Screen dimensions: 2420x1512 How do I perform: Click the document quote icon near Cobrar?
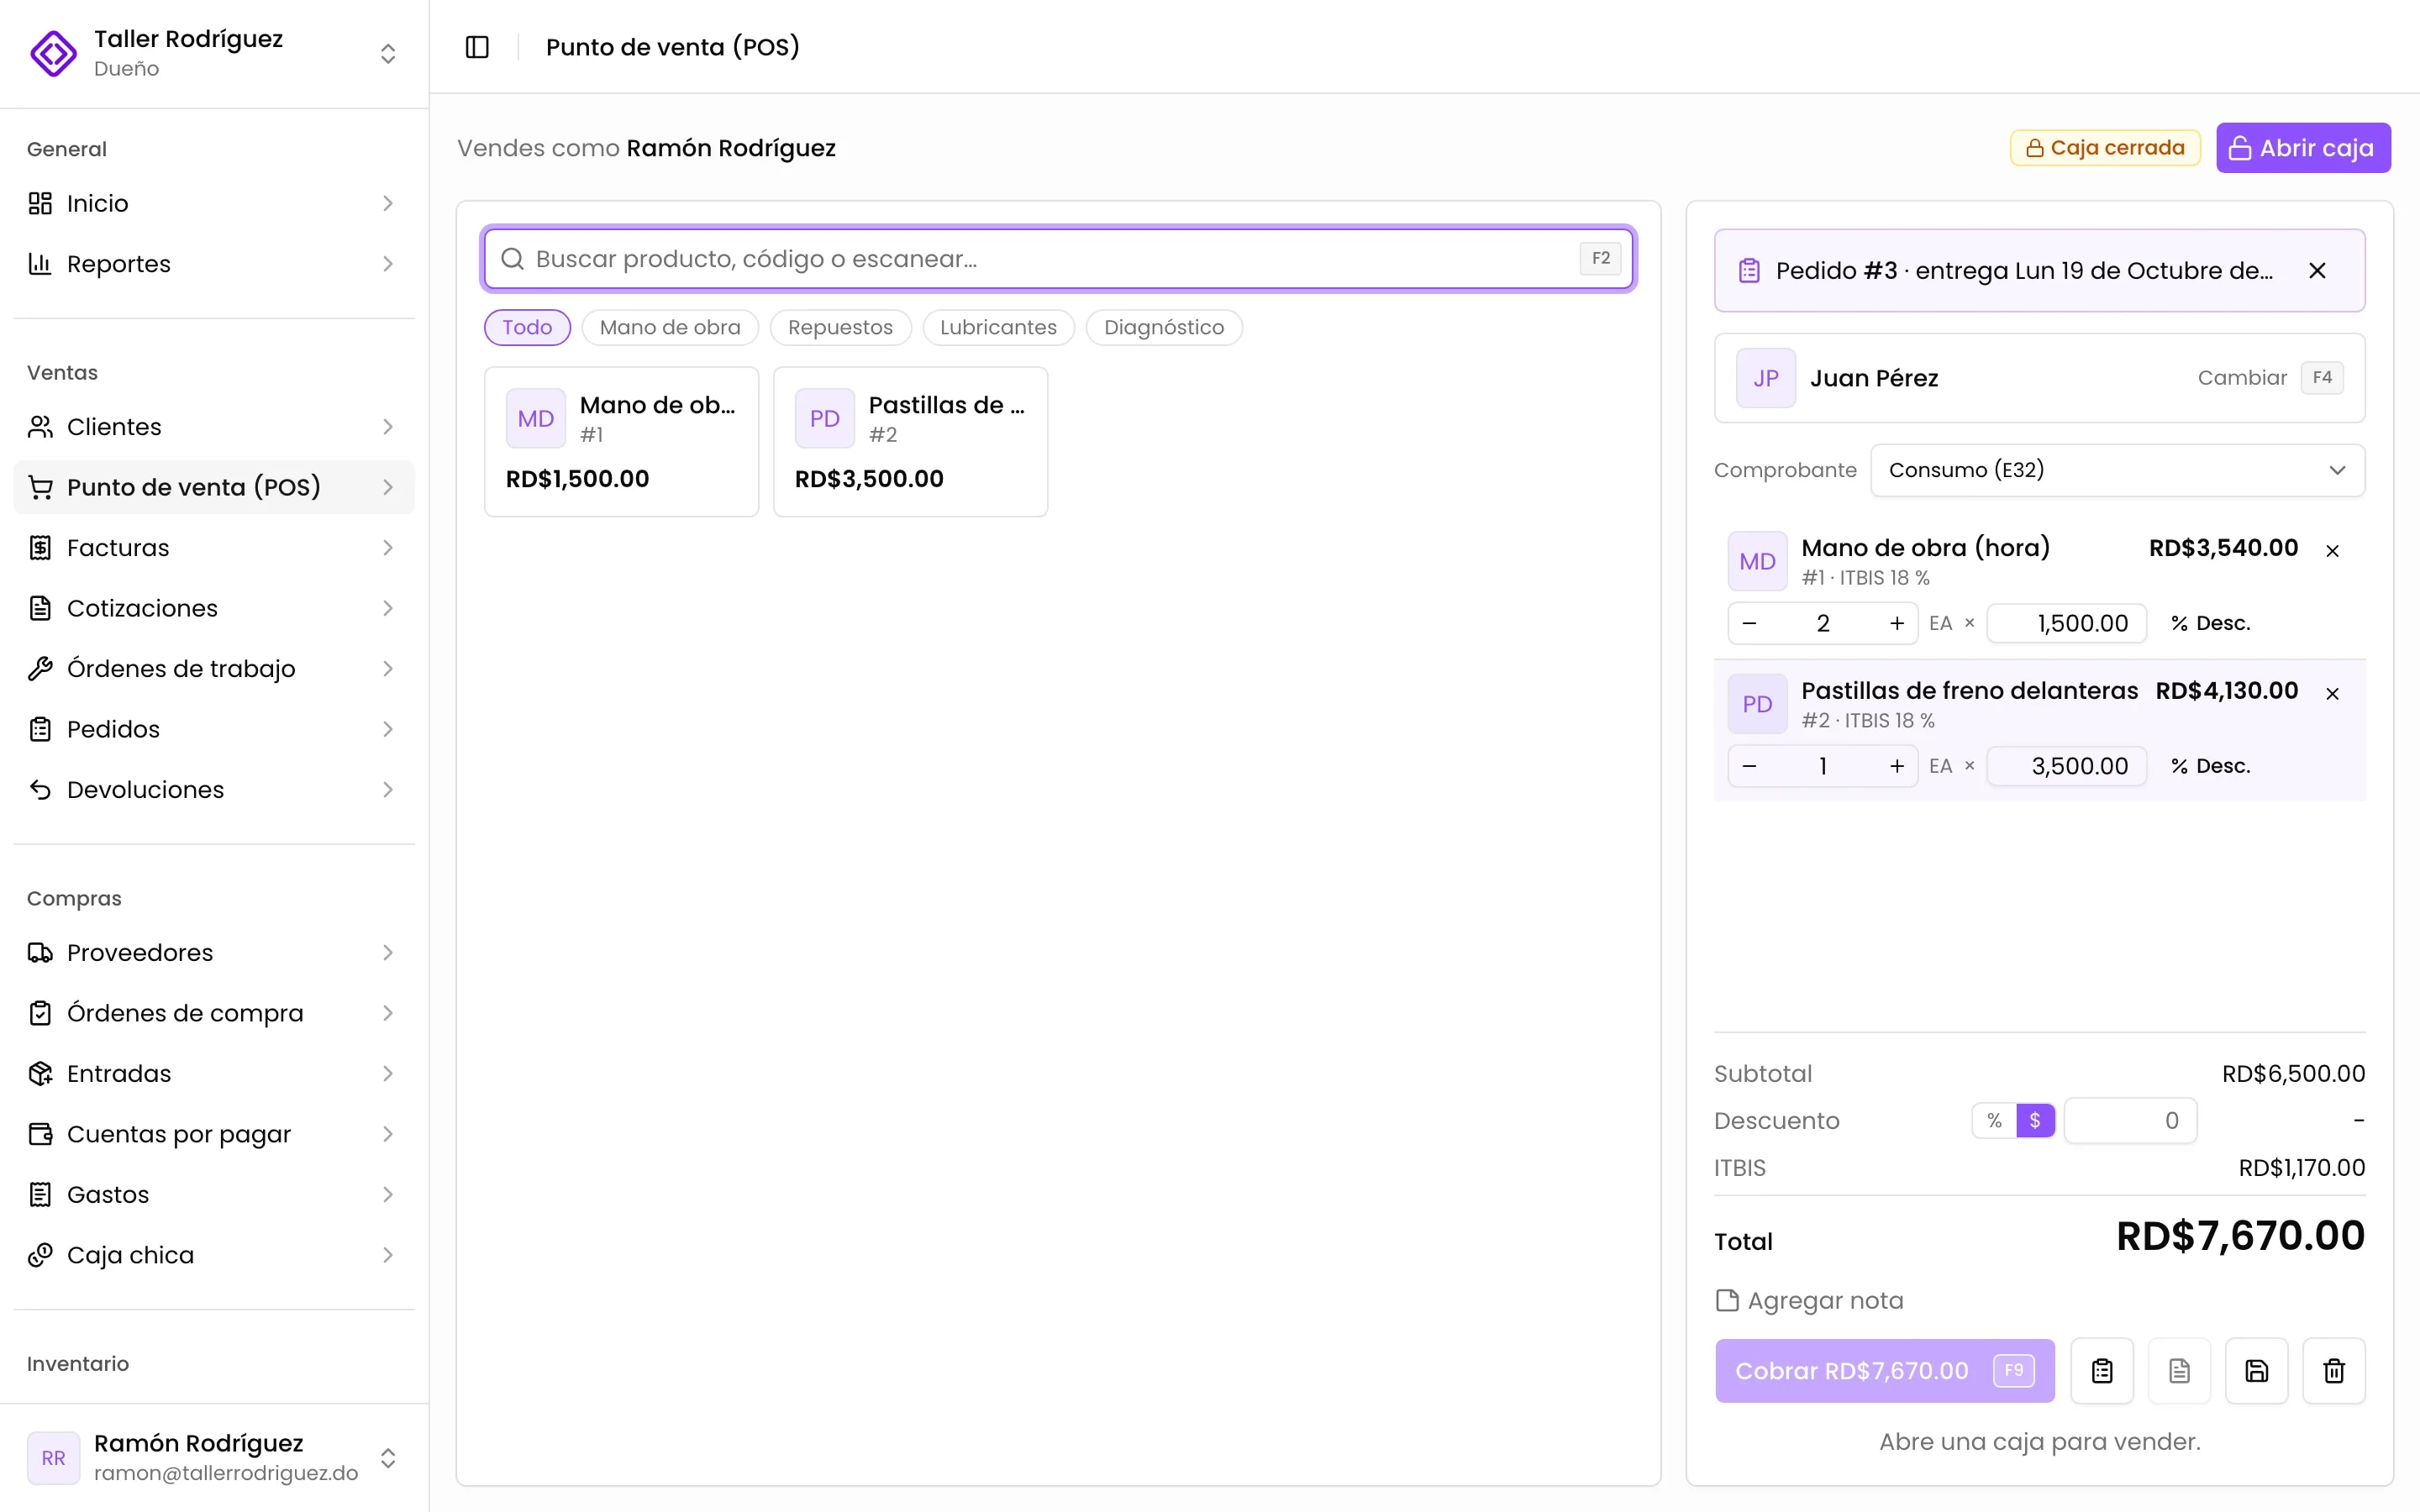2179,1371
